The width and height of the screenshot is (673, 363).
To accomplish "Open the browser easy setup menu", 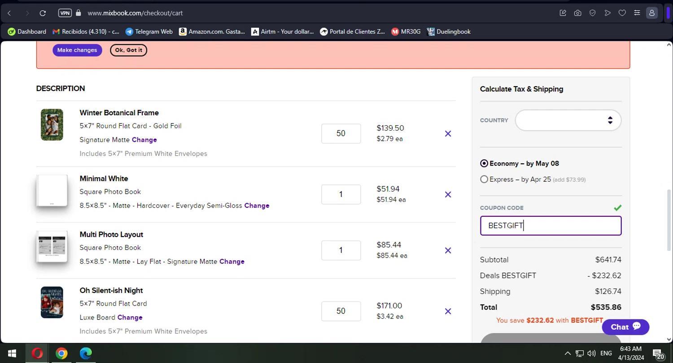I will click(x=637, y=13).
